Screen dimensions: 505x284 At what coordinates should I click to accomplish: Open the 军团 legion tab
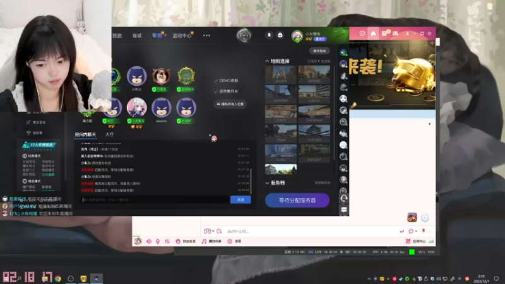(x=157, y=35)
